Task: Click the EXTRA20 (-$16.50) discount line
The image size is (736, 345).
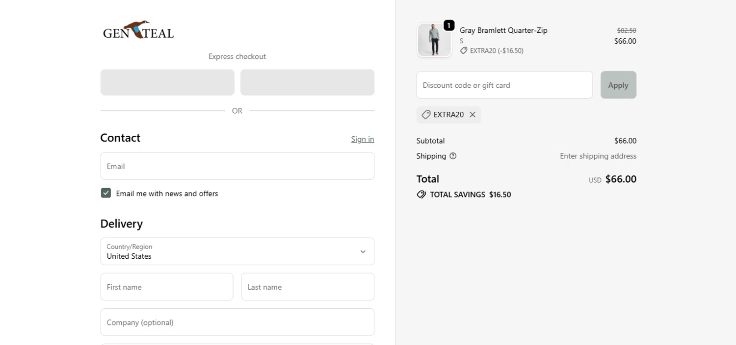Action: click(497, 50)
